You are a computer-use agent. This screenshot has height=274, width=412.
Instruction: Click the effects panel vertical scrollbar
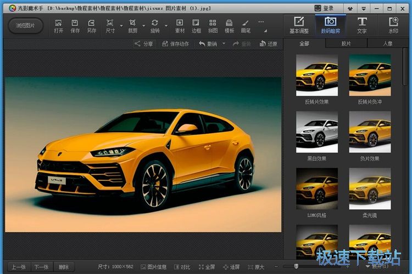pyautogui.click(x=406, y=67)
